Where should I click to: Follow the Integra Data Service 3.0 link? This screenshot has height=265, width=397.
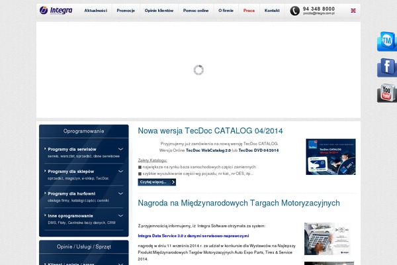pyautogui.click(x=193, y=236)
